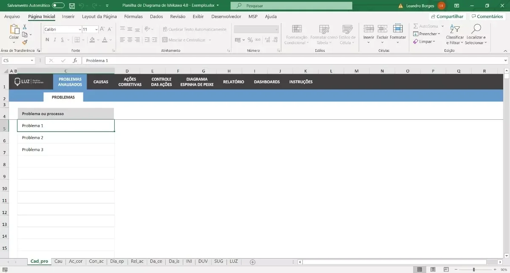Image resolution: width=510 pixels, height=273 pixels.
Task: Open the Preencher fill menu
Action: 427,34
